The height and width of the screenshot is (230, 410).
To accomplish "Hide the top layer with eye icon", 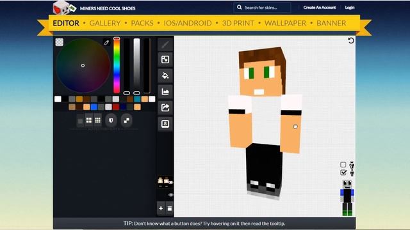I will click(x=171, y=182).
